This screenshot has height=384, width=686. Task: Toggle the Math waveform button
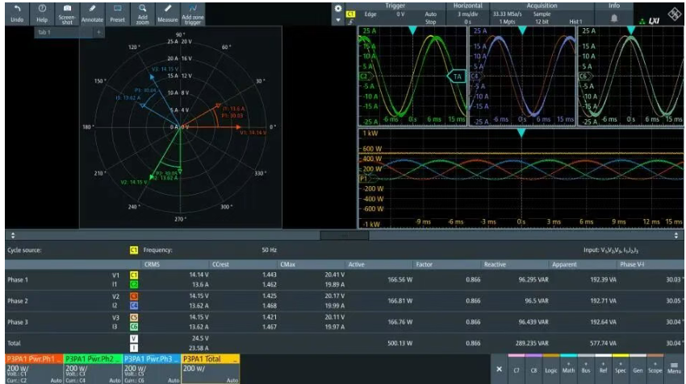pos(568,370)
